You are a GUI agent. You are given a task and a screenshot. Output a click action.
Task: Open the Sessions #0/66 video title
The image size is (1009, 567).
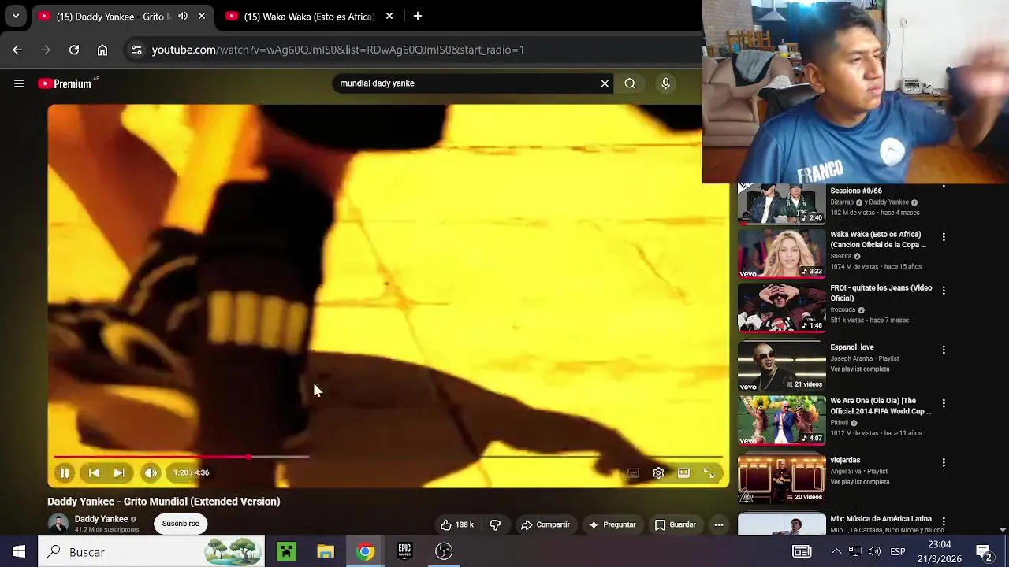tap(856, 191)
